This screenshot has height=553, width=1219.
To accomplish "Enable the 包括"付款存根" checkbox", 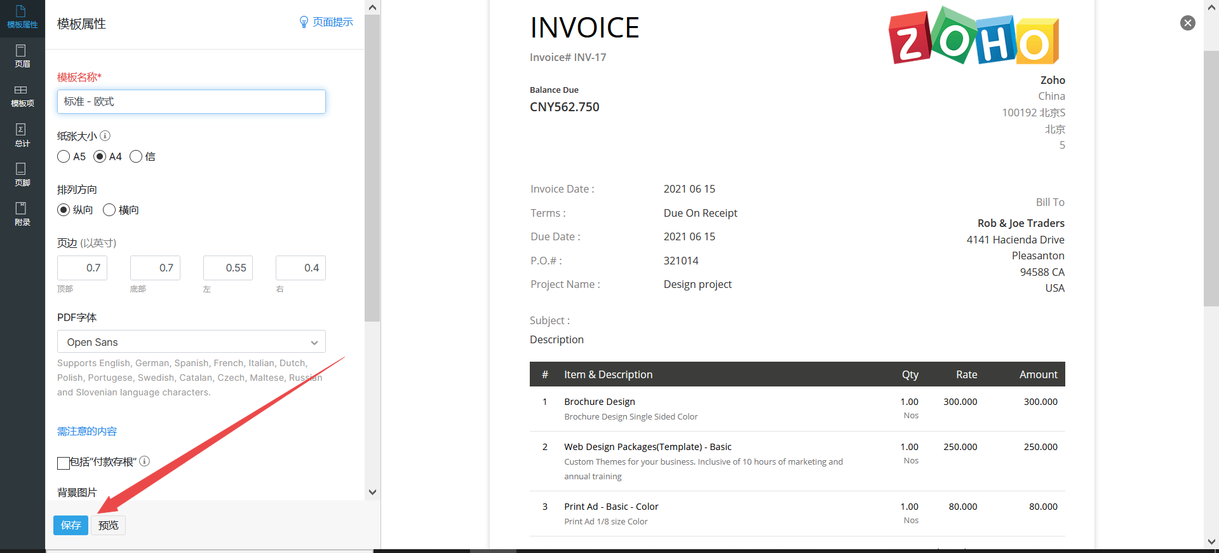I will tap(64, 463).
